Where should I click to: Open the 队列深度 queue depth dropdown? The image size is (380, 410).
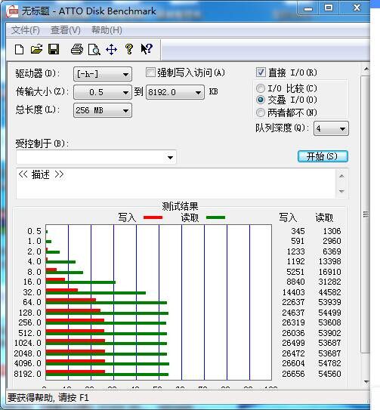click(x=331, y=128)
